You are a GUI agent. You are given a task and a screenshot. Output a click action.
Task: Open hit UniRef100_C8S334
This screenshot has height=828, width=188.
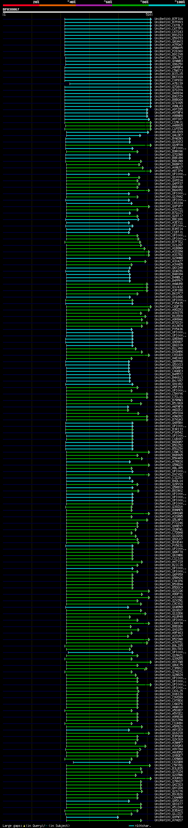169,203
